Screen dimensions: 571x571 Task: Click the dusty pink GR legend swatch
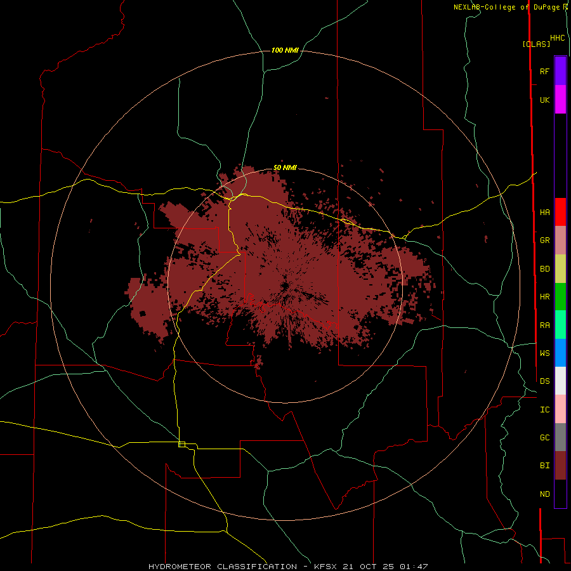point(560,240)
